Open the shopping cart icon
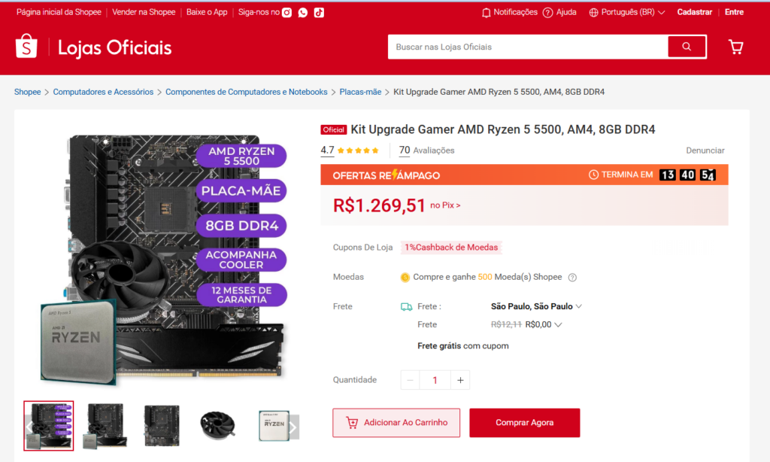Screen dimensions: 770x462 point(735,47)
